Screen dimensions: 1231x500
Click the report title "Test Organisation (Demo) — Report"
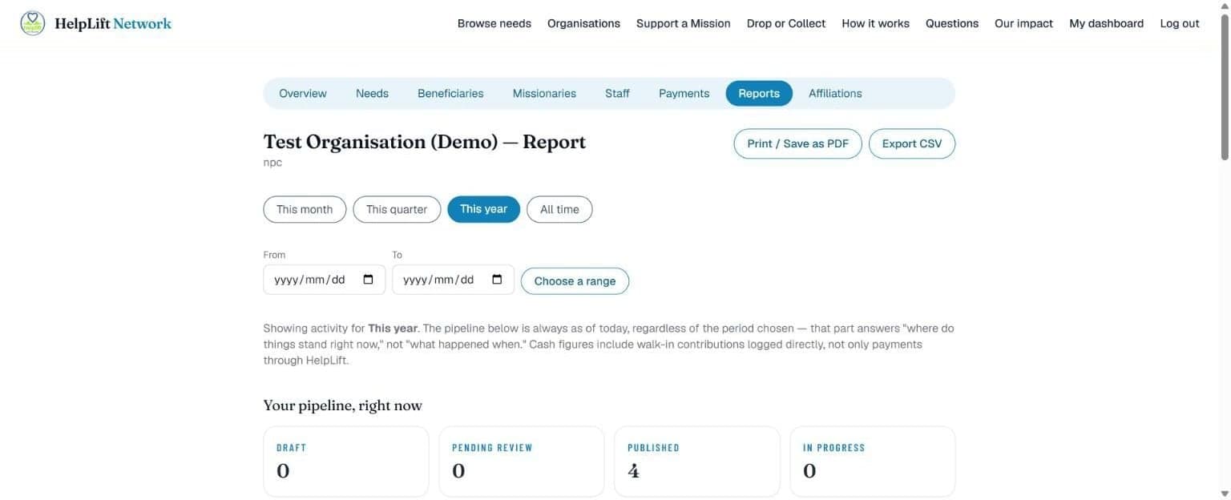425,142
